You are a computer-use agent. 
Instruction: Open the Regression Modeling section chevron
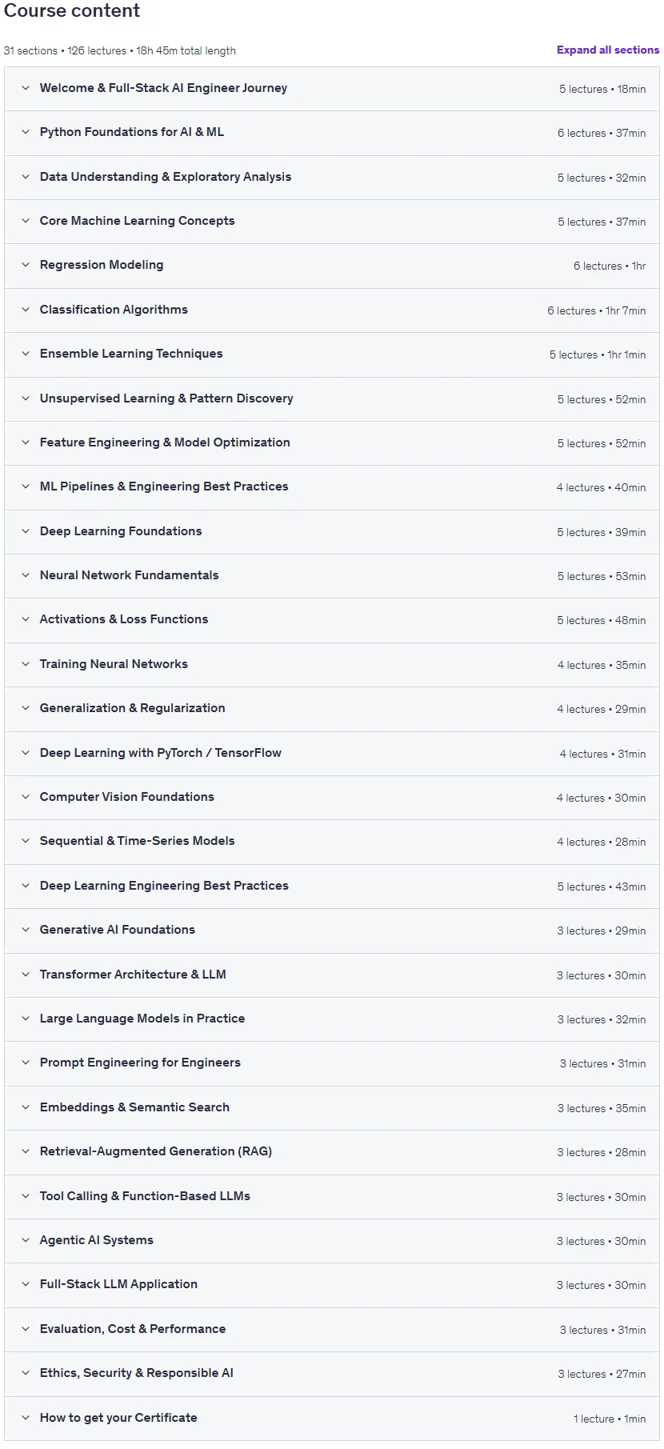(x=26, y=265)
